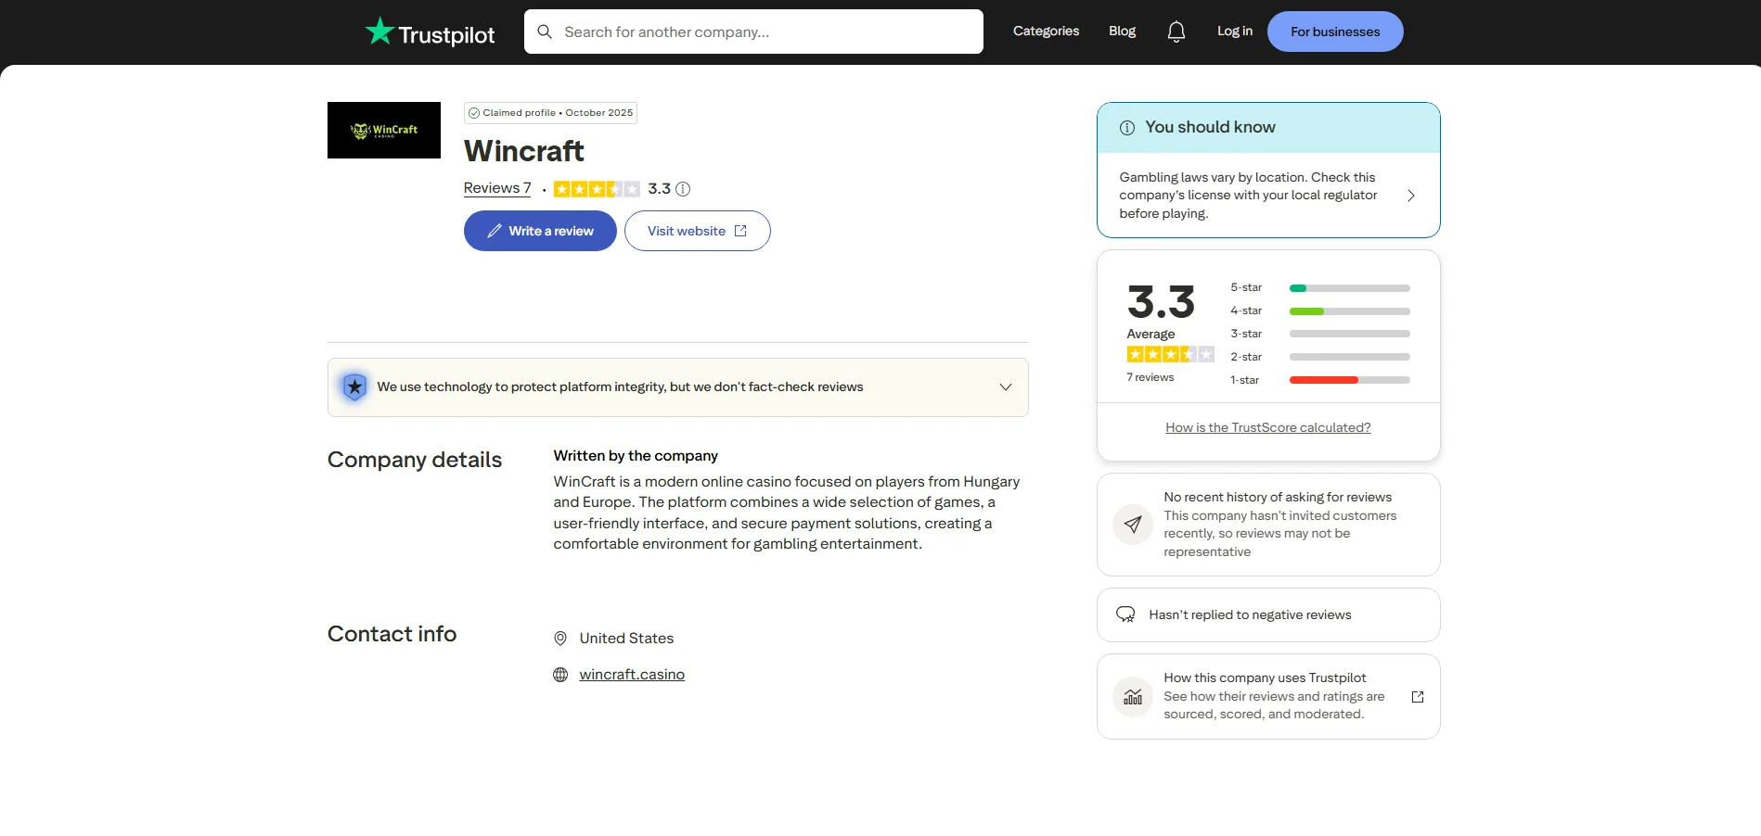Click the 7 reviews count text
Image resolution: width=1761 pixels, height=836 pixels.
(x=1150, y=377)
